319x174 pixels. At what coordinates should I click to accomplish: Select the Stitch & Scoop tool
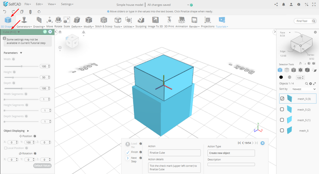tap(104, 22)
